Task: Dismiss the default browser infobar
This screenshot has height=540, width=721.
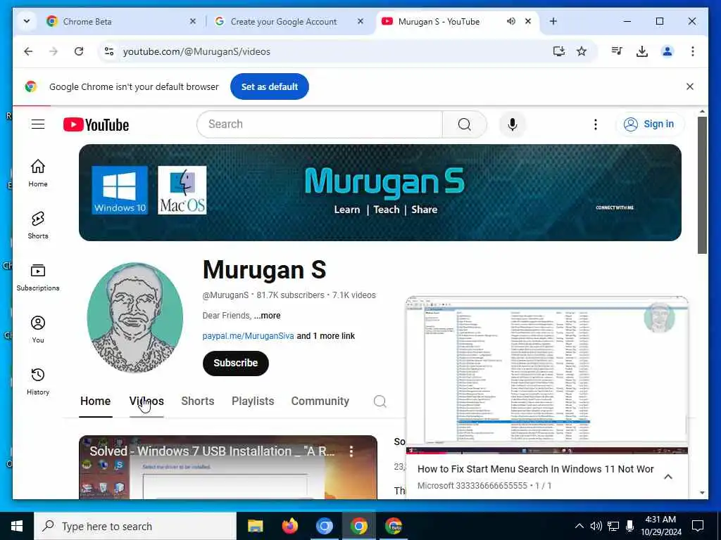Action: 690,86
